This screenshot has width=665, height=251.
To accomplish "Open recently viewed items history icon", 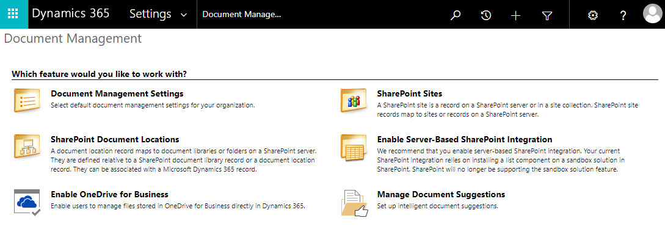I will 485,15.
